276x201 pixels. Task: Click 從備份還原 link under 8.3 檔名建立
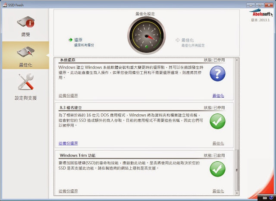pos(68,143)
